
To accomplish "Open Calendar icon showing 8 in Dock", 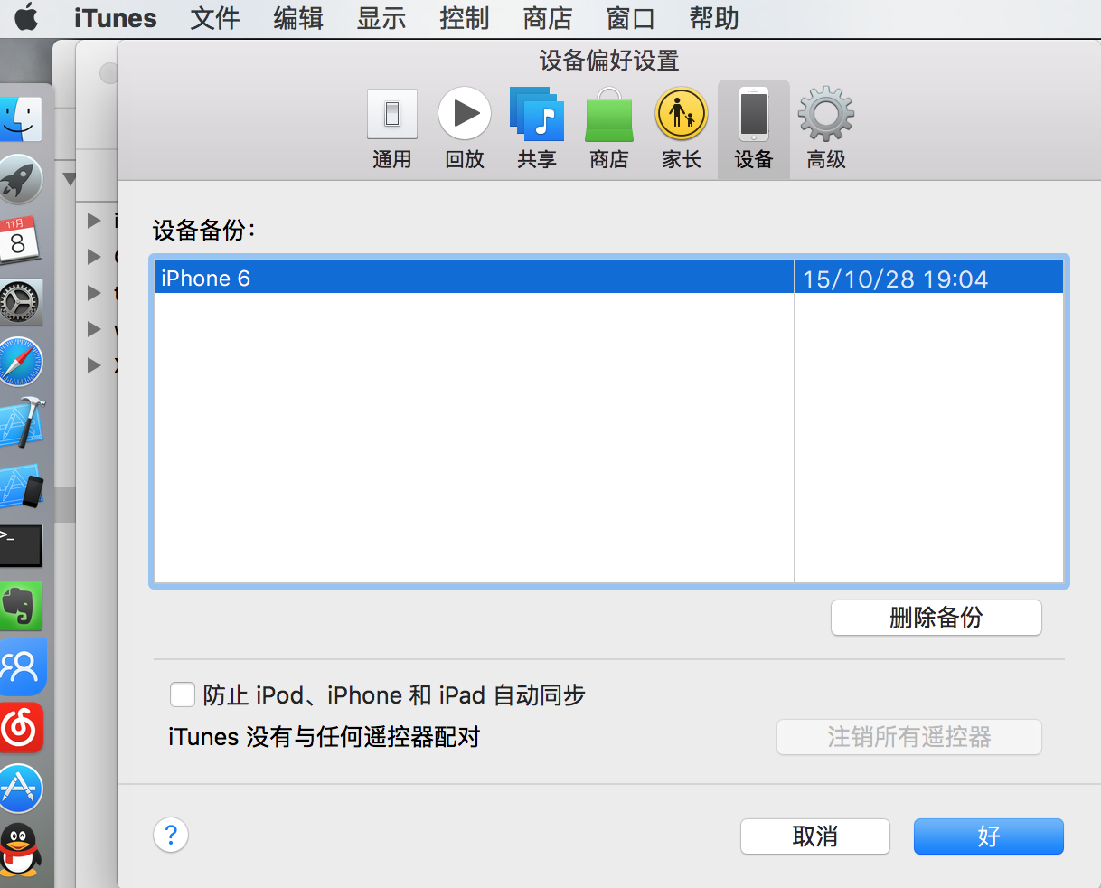I will tap(20, 240).
